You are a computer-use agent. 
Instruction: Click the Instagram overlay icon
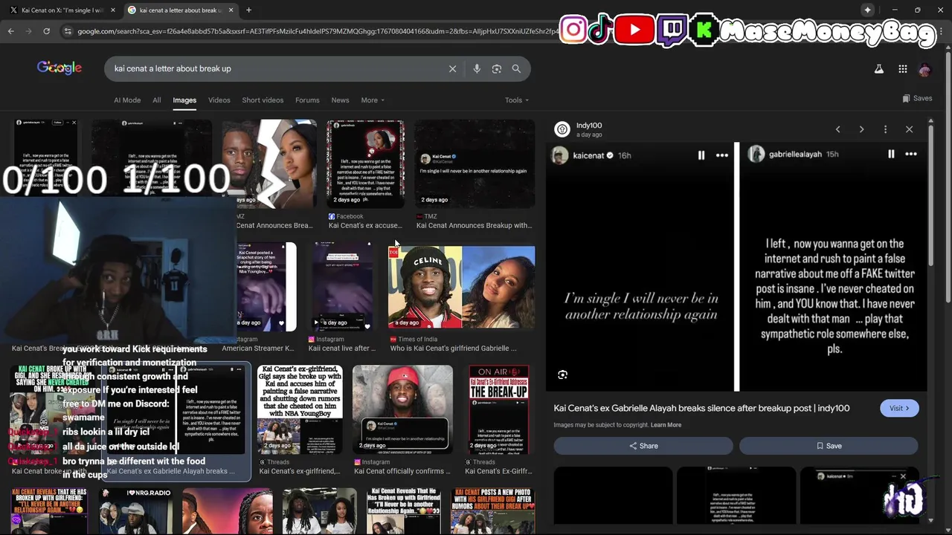point(573,30)
